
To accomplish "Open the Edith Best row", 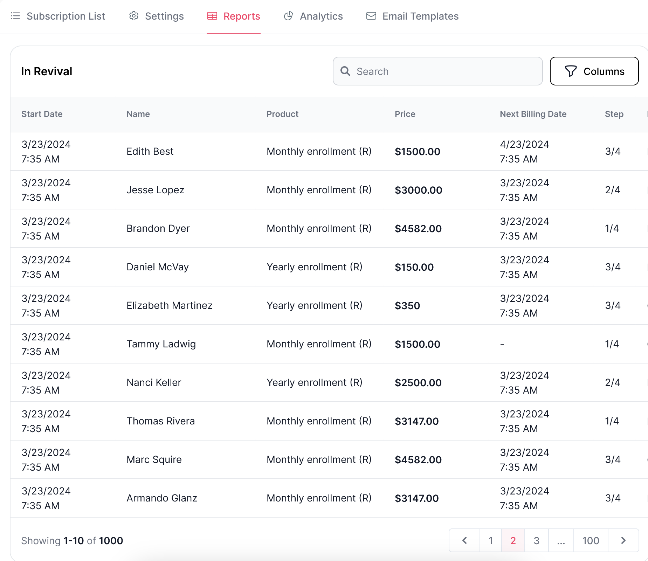I will click(x=329, y=151).
